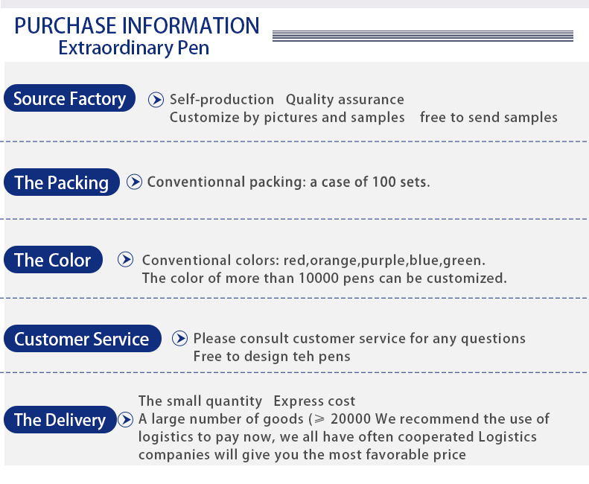Select the 'Conventionnal packing' line

(x=288, y=182)
